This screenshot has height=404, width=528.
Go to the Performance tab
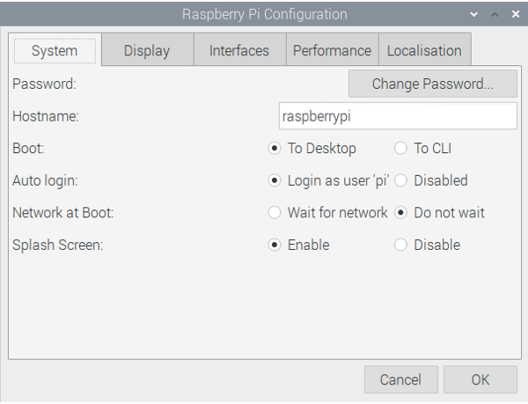332,50
